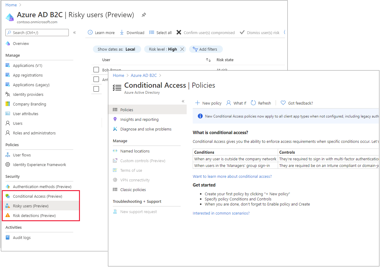Open Terms of use menu item

pyautogui.click(x=131, y=170)
